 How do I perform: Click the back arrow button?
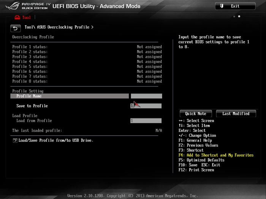pos(15,28)
